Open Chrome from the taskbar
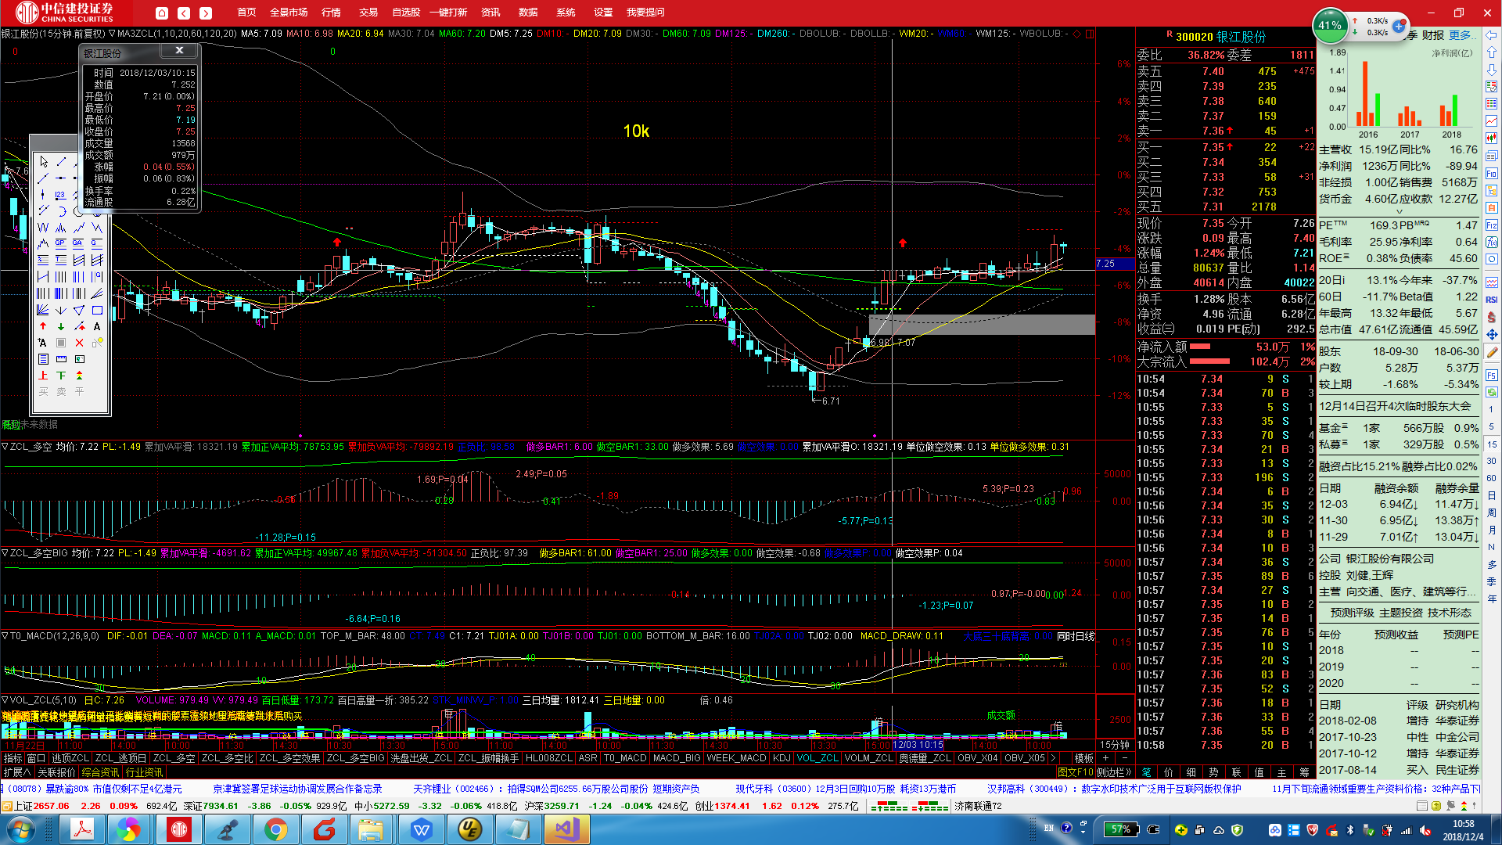This screenshot has height=845, width=1502. tap(275, 829)
